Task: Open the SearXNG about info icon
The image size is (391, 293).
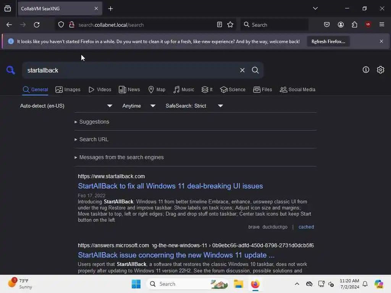Action: (x=366, y=70)
